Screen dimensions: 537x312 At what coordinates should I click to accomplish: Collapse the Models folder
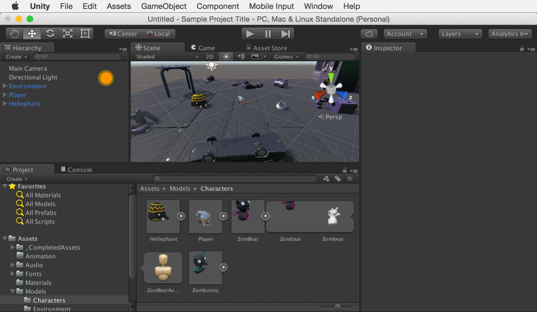(13, 291)
